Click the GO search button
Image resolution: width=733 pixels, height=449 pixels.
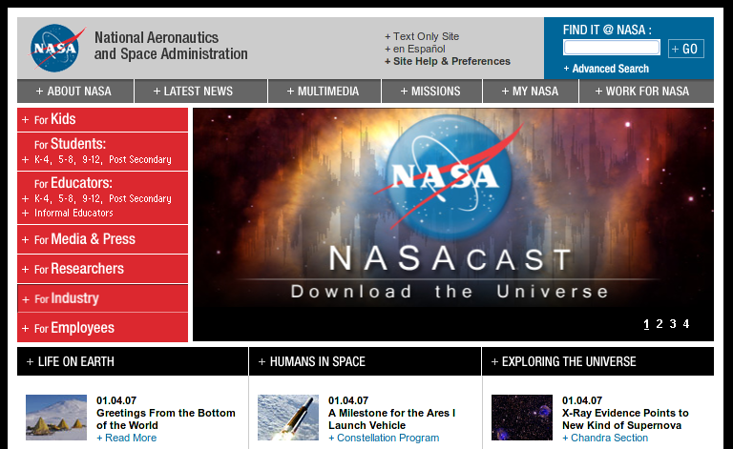pyautogui.click(x=686, y=49)
